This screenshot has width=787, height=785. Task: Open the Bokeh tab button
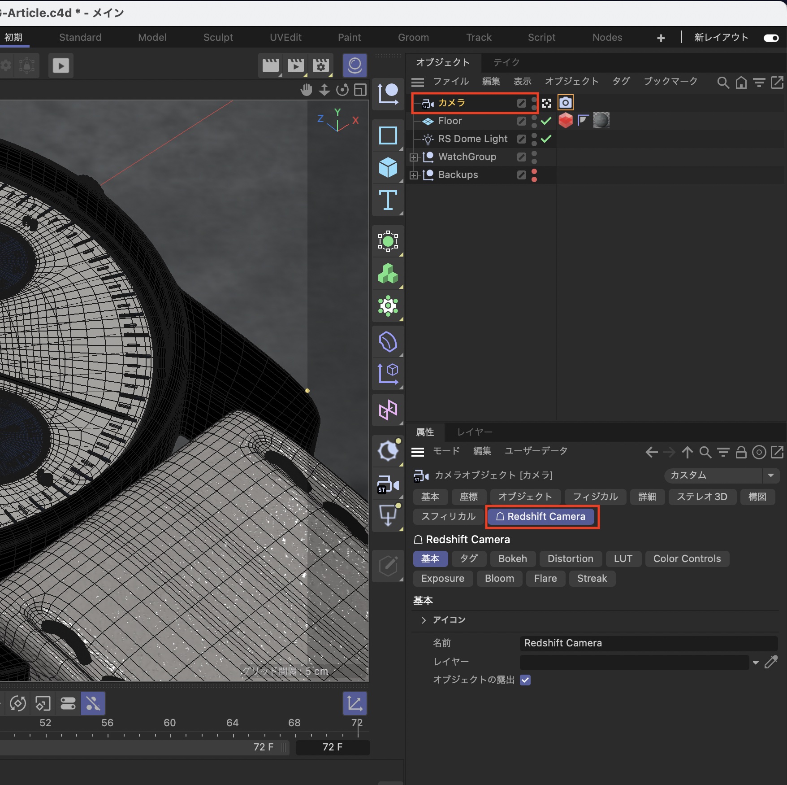(512, 558)
